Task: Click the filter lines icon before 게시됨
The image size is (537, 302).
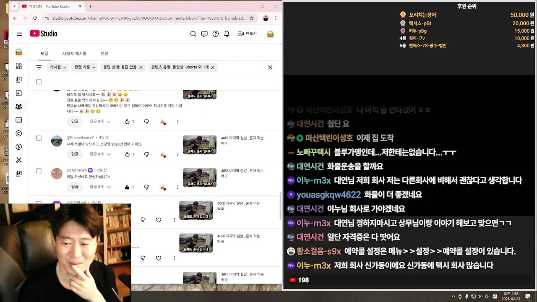Action: pos(39,67)
